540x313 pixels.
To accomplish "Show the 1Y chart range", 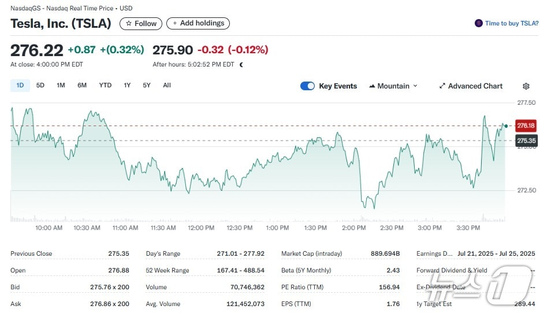I will tap(127, 86).
